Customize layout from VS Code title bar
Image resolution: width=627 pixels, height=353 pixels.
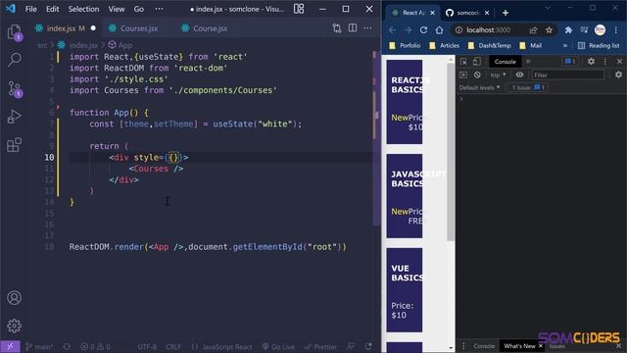pos(299,9)
